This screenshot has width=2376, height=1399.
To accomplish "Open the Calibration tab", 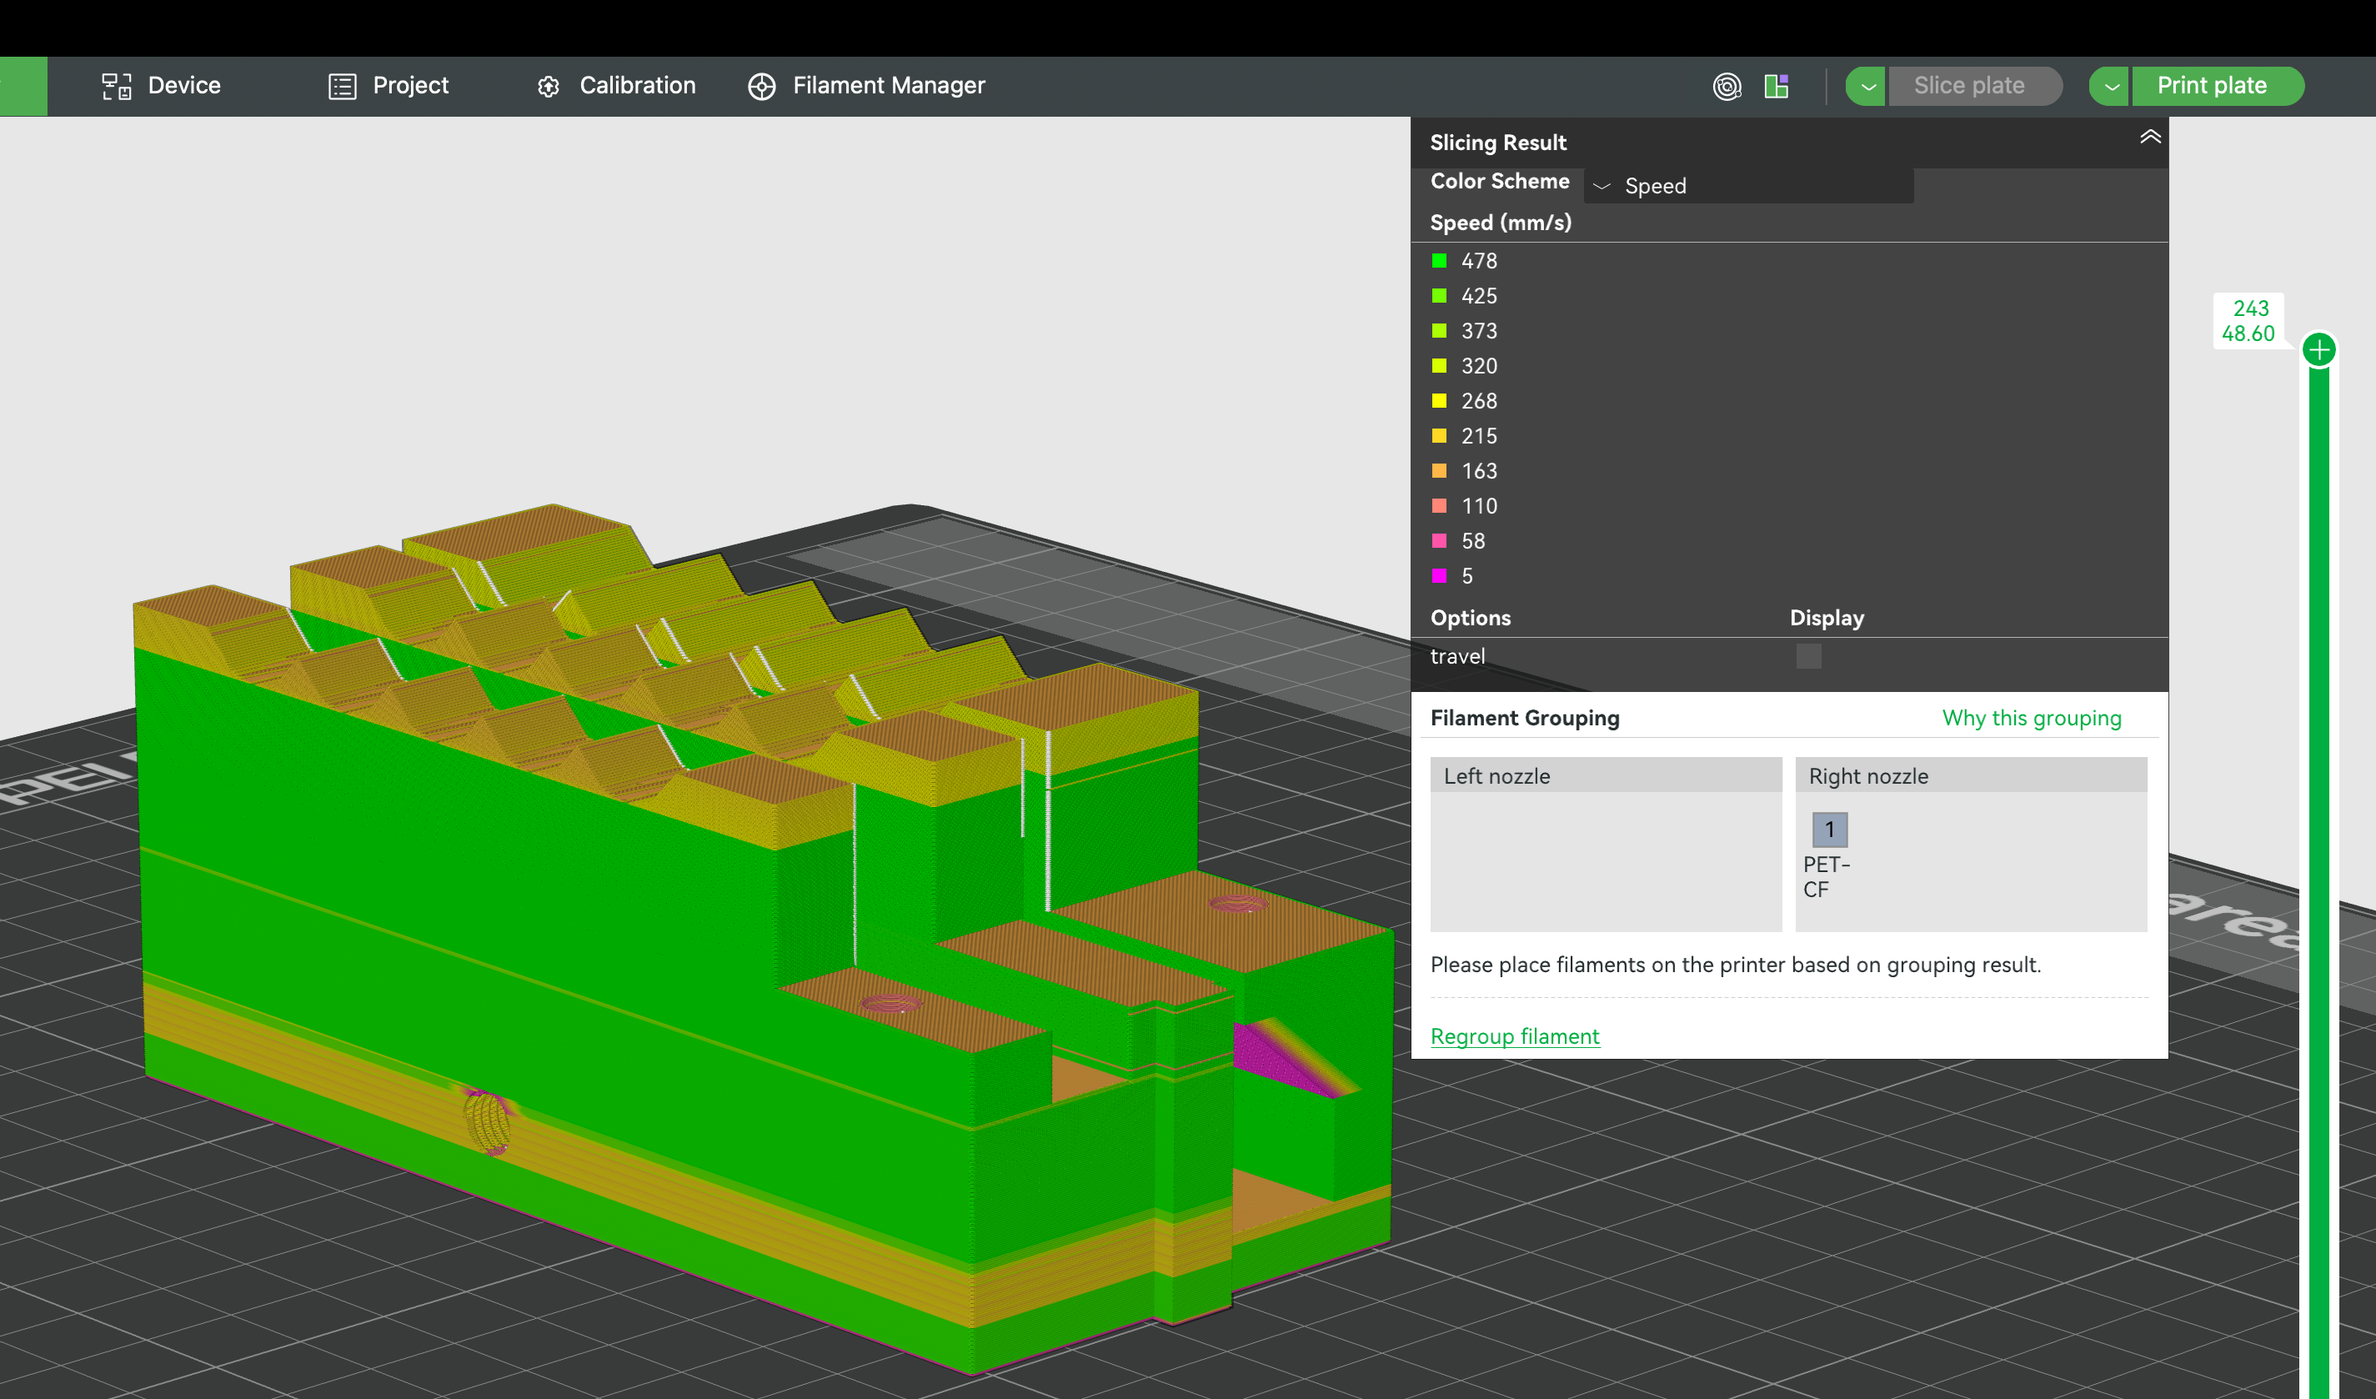I will 617,86.
